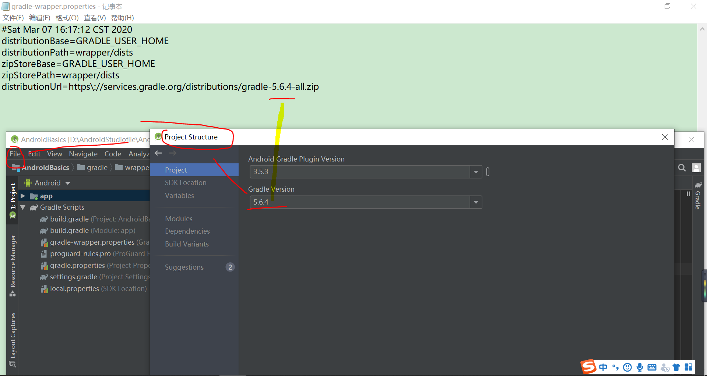Close the Project Structure dialog
The width and height of the screenshot is (707, 376).
[665, 137]
